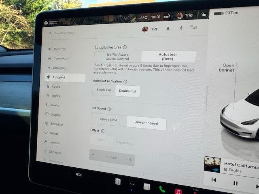Tap the info icon next to Offset

(x=102, y=131)
